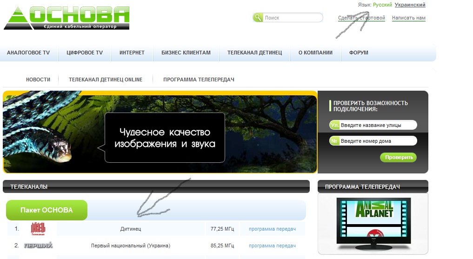Open Написать нам contact link
This screenshot has height=259, width=473.
pyautogui.click(x=408, y=18)
